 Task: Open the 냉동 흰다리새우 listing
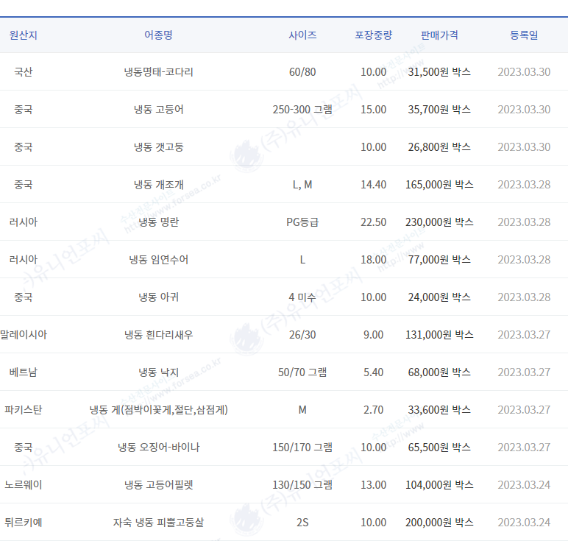coord(158,335)
